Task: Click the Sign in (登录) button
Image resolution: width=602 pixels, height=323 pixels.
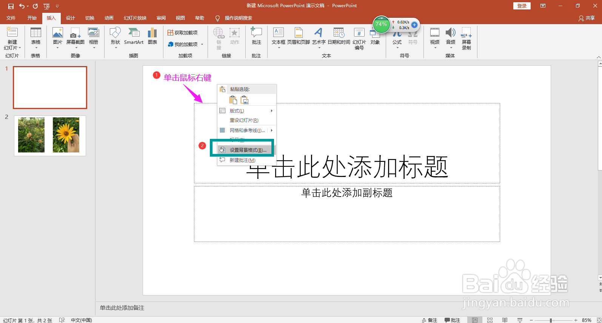Action: coord(522,6)
